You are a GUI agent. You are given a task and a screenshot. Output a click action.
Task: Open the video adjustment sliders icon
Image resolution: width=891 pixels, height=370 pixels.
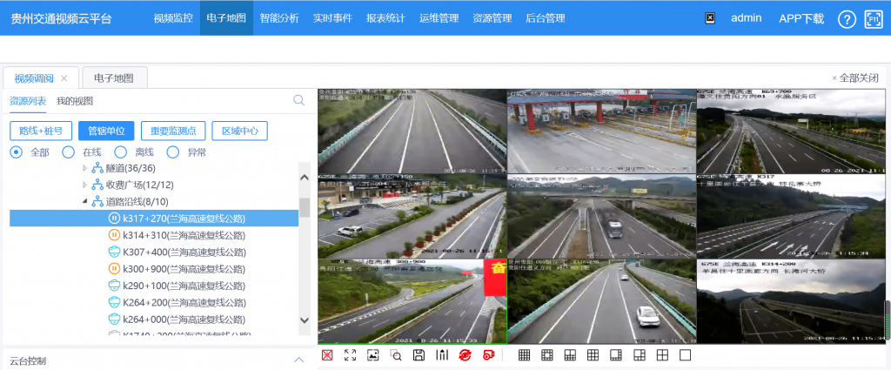(x=442, y=355)
